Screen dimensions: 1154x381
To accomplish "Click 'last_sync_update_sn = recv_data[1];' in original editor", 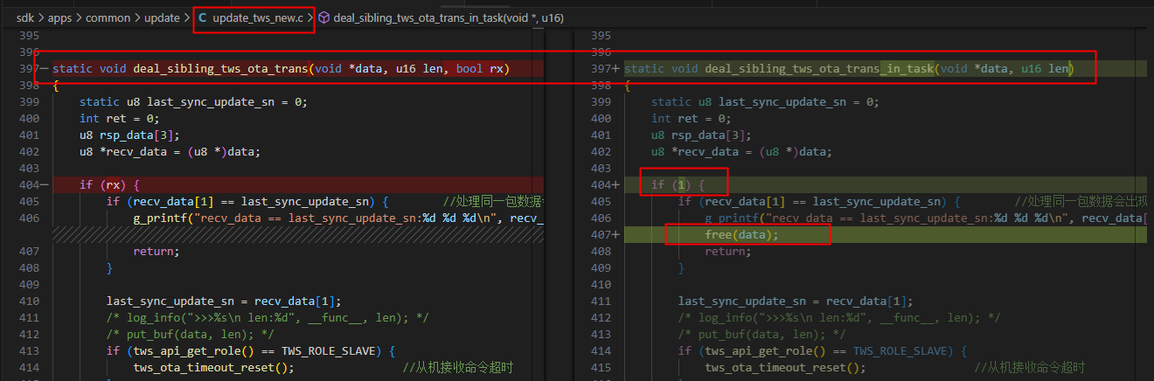I will 223,301.
